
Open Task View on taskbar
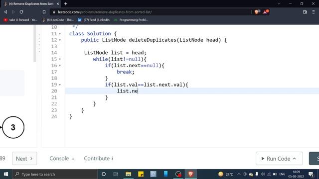tap(116, 174)
